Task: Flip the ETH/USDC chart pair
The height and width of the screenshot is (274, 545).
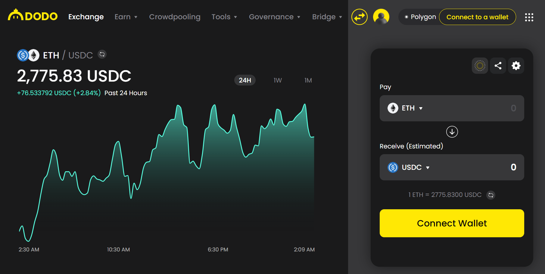Action: coord(102,54)
